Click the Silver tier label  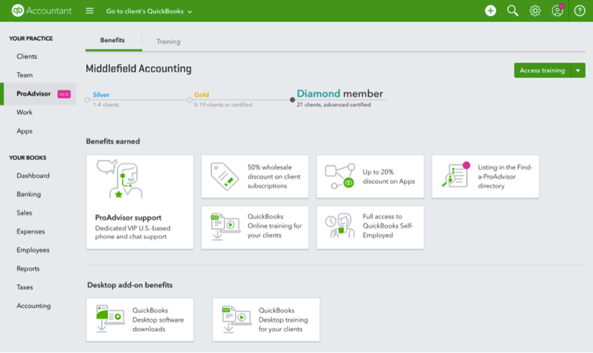coord(101,94)
